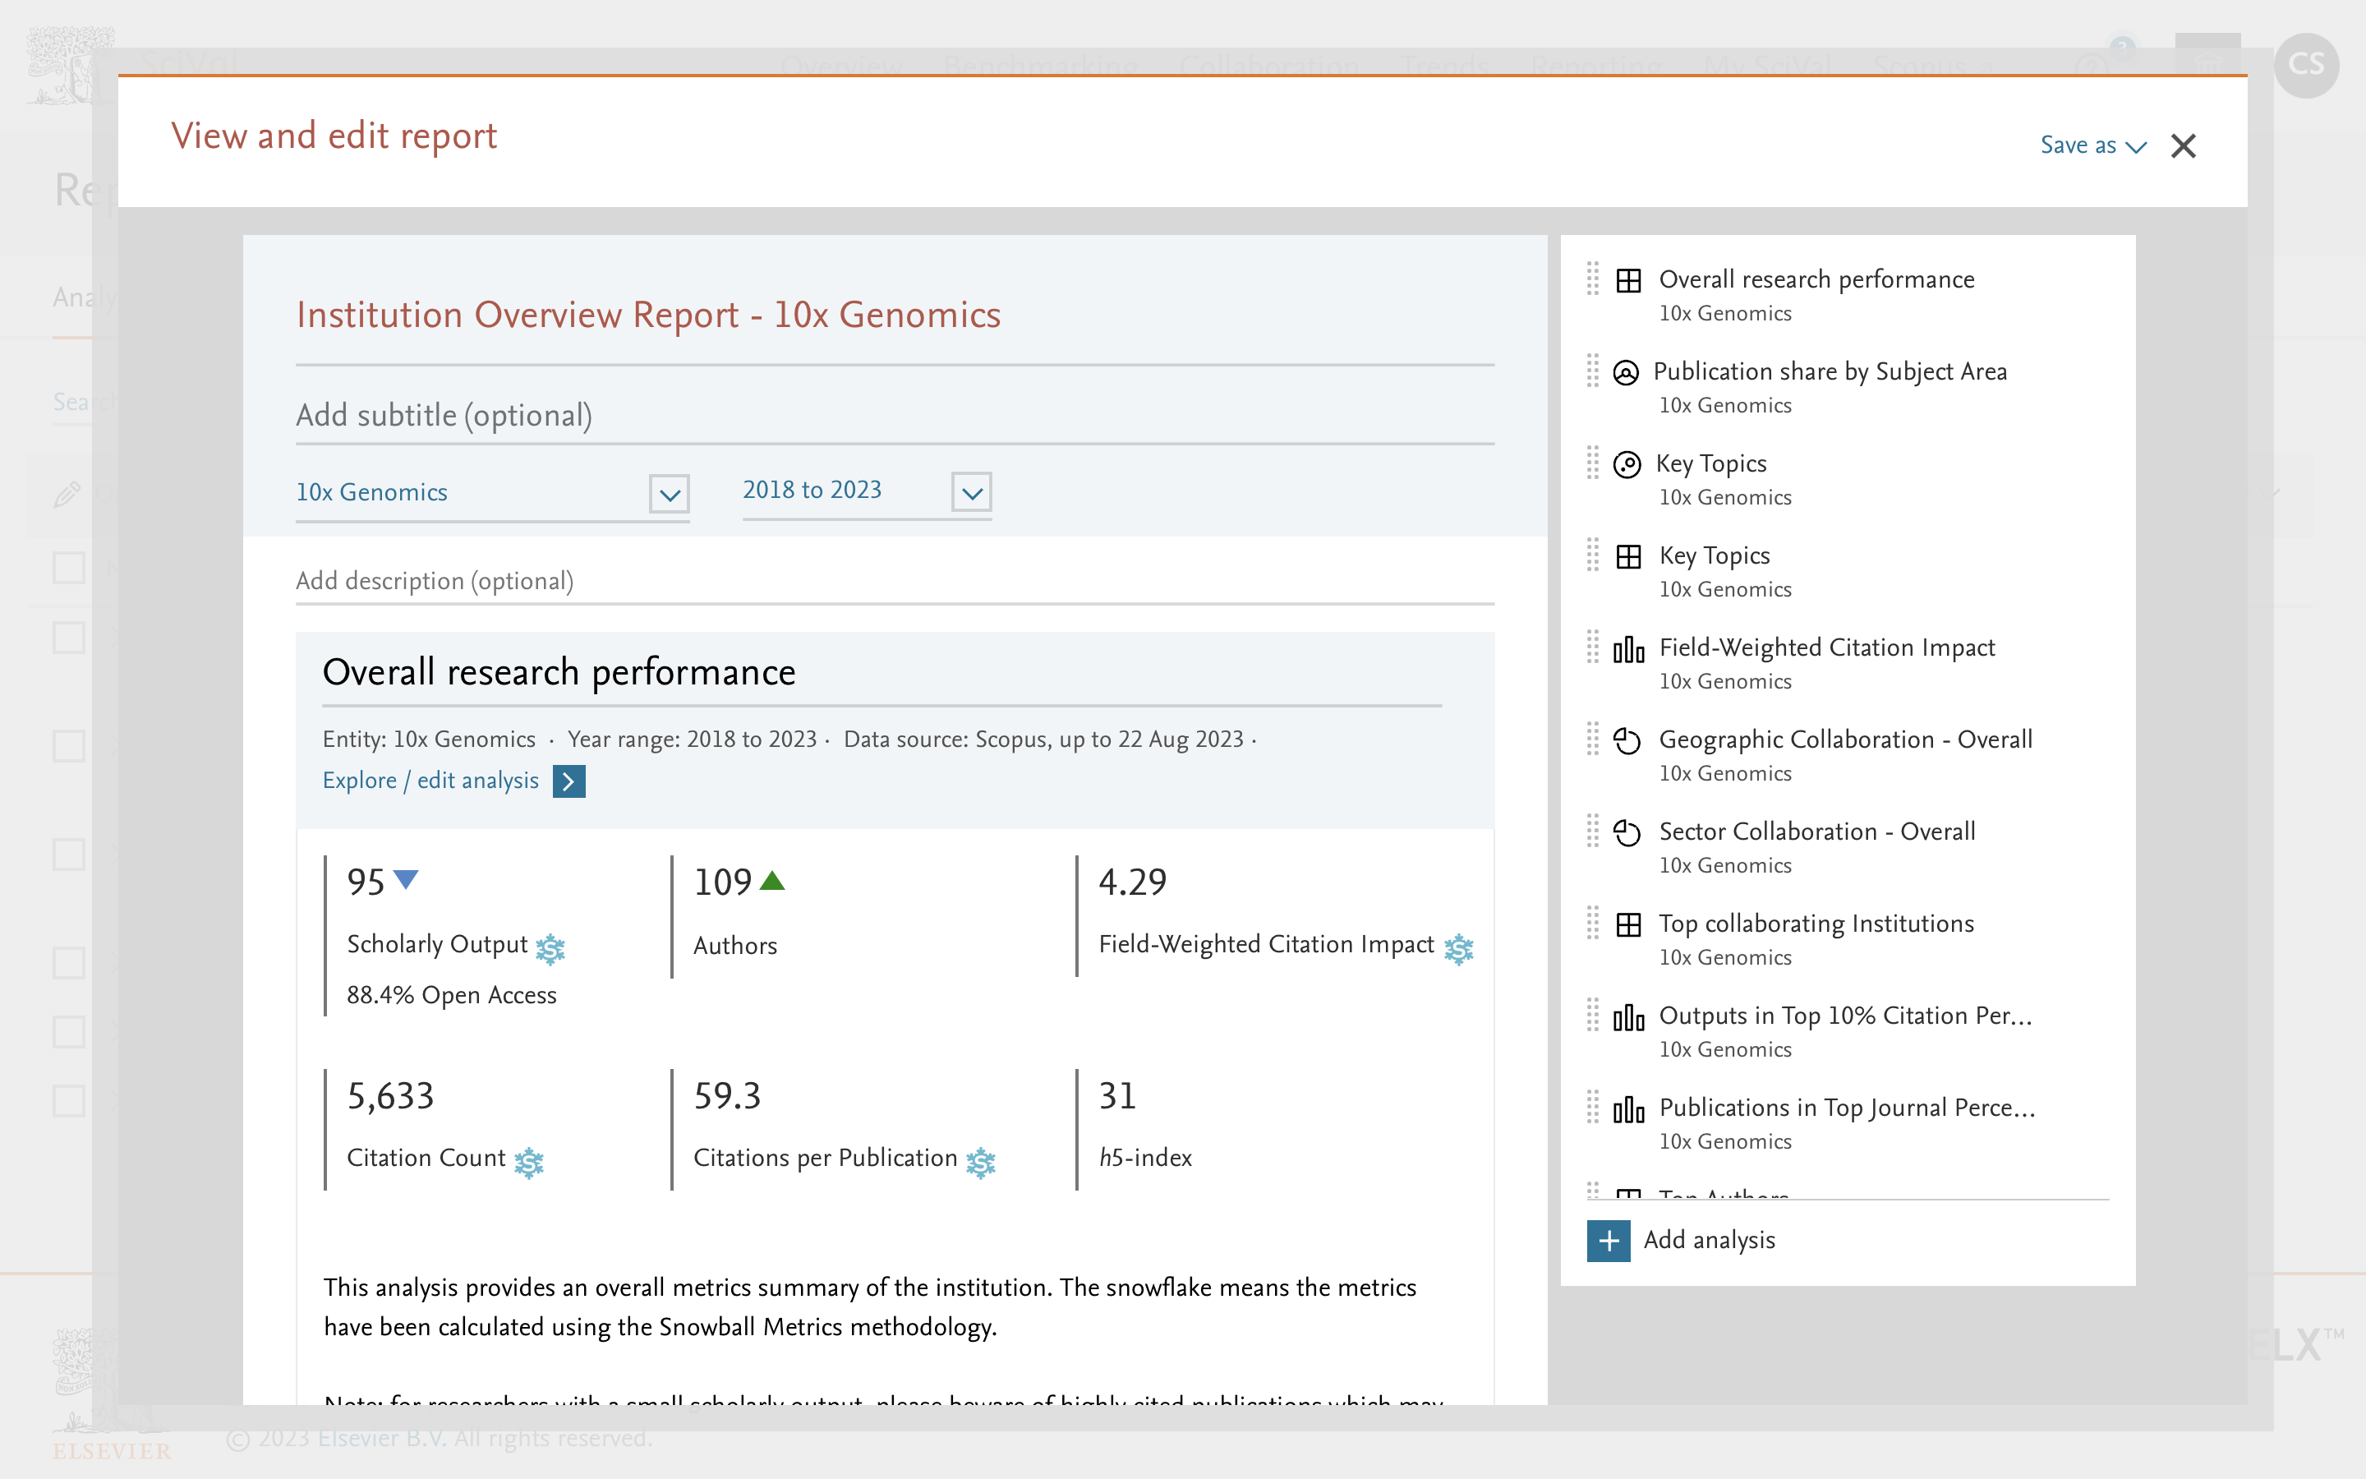
Task: Click the plus icon for Add analysis
Action: [1609, 1241]
